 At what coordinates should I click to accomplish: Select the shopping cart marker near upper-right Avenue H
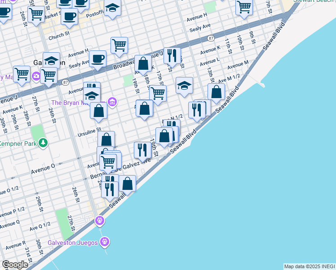coord(244,7)
